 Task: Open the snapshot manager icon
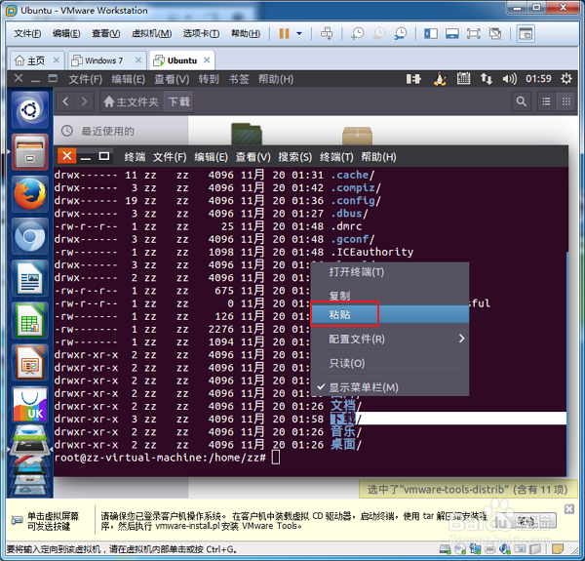click(x=401, y=33)
